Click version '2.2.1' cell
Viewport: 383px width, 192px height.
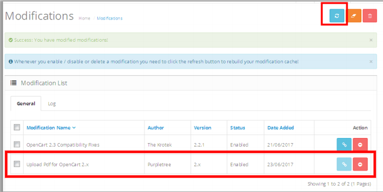pos(199,145)
